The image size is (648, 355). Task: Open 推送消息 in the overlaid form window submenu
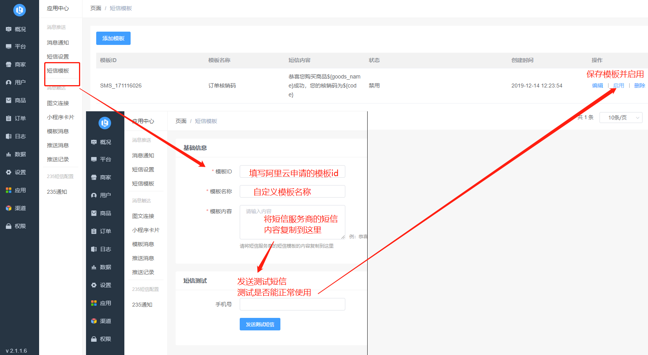[143, 258]
